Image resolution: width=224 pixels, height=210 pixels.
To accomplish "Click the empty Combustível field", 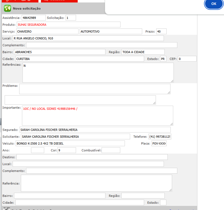I will (x=111, y=150).
